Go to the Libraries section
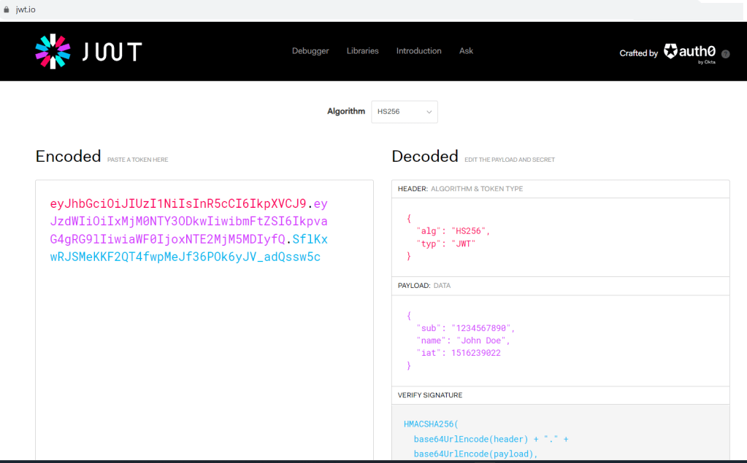Viewport: 747px width, 463px height. 362,51
